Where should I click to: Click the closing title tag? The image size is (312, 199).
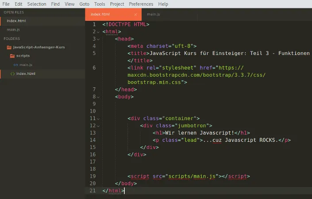coord(140,61)
